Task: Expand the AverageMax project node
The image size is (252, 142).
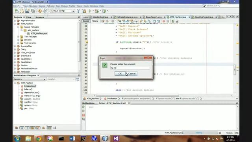Action: pos(15,46)
